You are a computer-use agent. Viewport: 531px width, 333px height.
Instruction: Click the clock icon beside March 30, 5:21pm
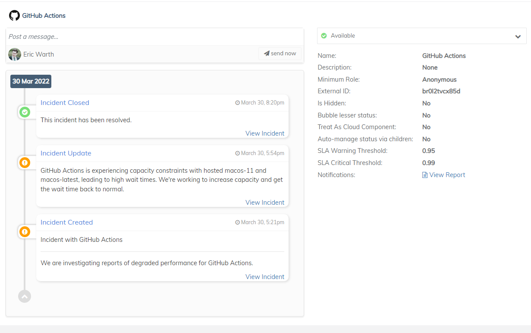pyautogui.click(x=237, y=222)
